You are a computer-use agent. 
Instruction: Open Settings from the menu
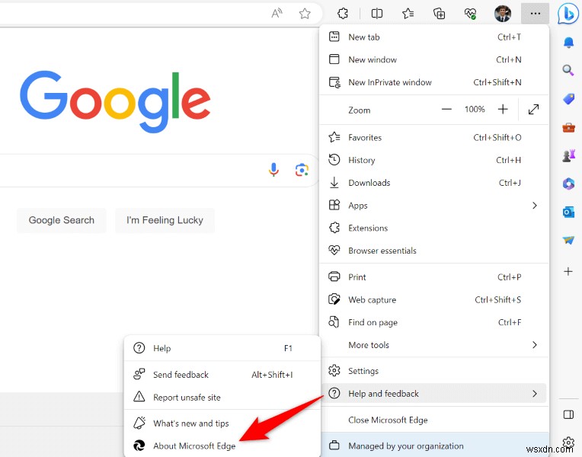coord(434,371)
